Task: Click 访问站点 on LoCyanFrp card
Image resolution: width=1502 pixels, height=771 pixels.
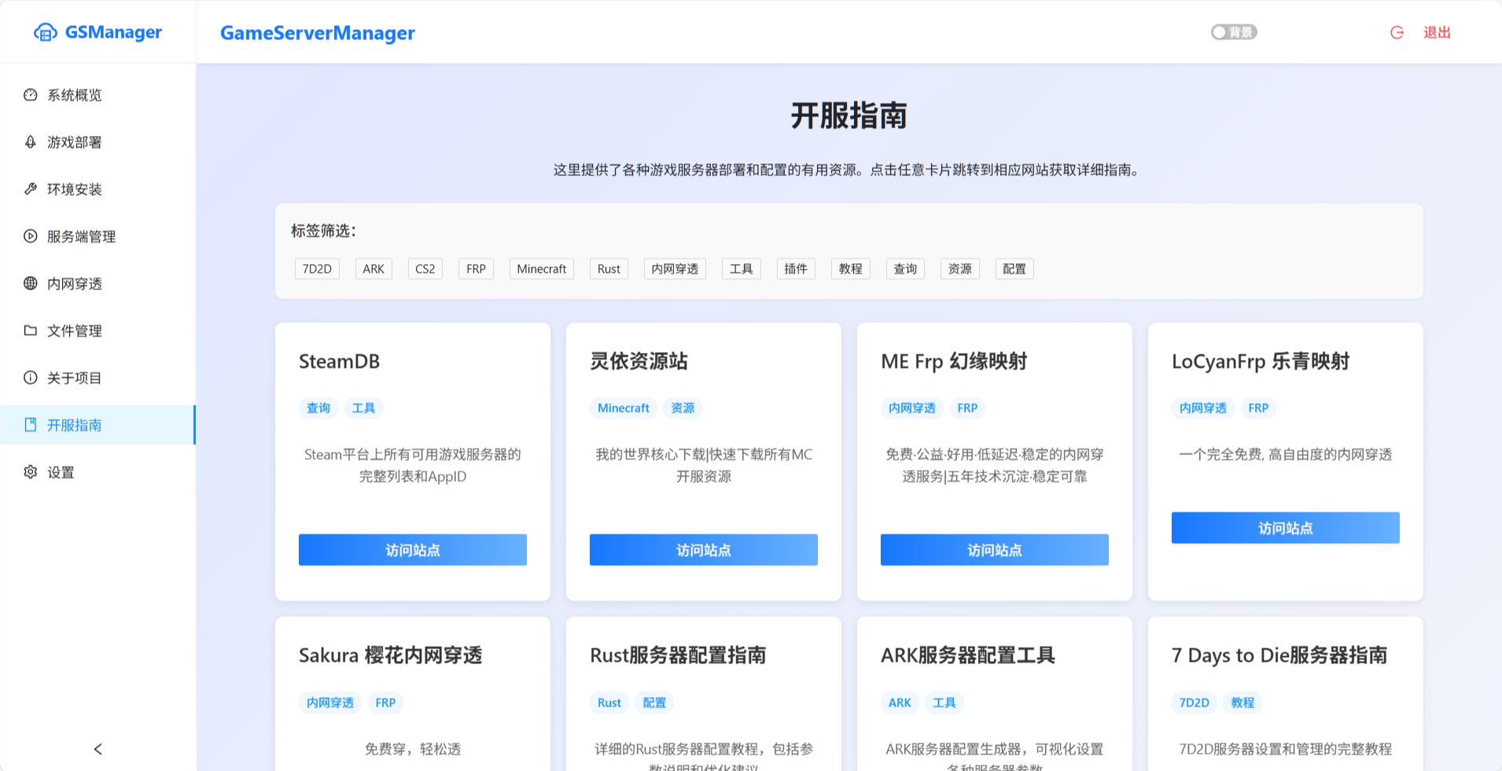Action: click(x=1286, y=528)
